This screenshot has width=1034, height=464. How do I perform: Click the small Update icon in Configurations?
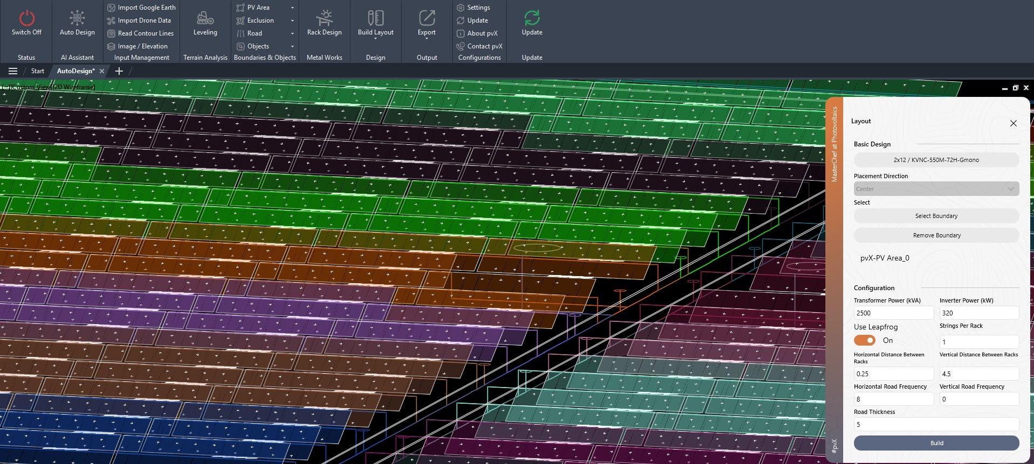460,20
